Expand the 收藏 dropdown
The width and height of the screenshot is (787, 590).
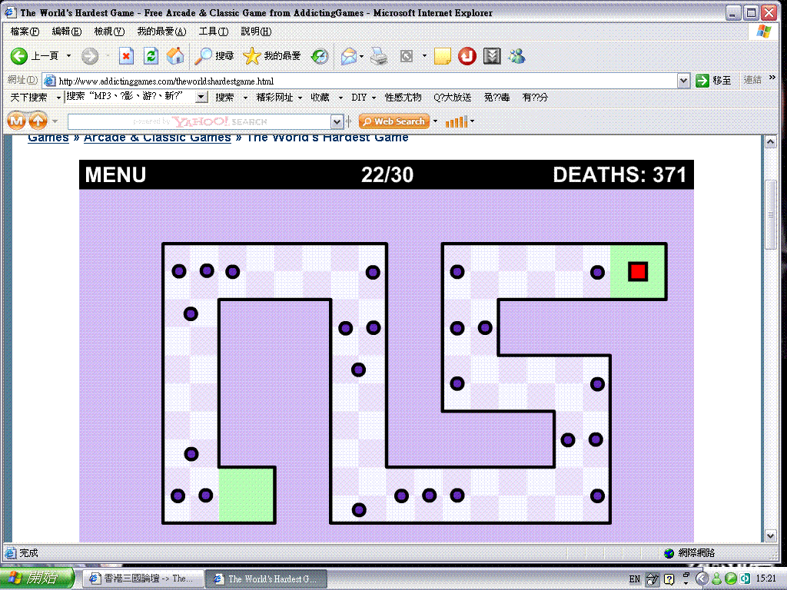340,98
